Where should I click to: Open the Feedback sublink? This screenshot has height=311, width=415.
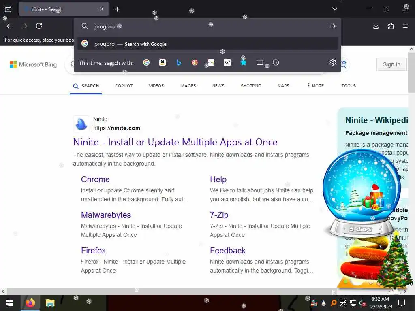(x=228, y=250)
